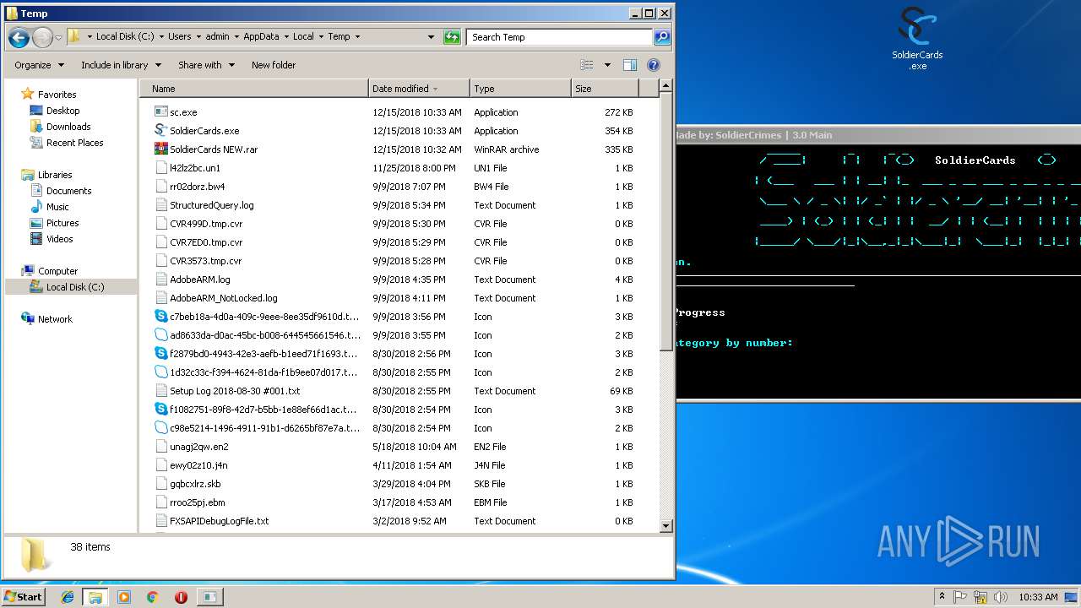Image resolution: width=1081 pixels, height=608 pixels.
Task: Select SoldierCards NEW.rar archive icon
Action: tap(161, 149)
